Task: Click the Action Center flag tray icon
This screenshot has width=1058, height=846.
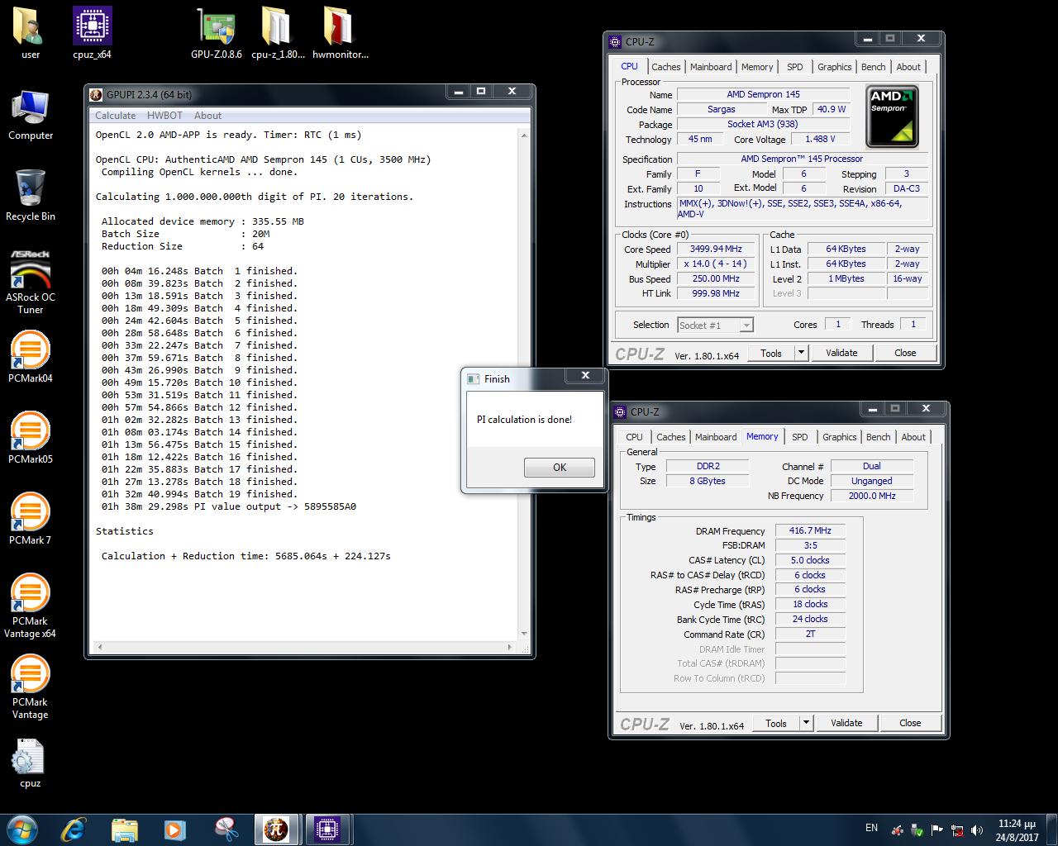Action: point(937,830)
